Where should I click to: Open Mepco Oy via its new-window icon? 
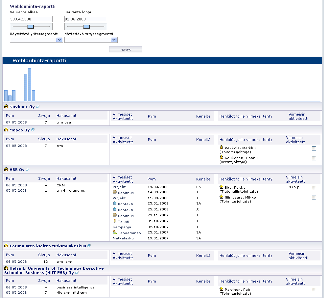(x=33, y=130)
